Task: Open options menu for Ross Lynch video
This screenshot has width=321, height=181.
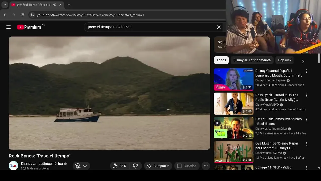Action: point(307,96)
